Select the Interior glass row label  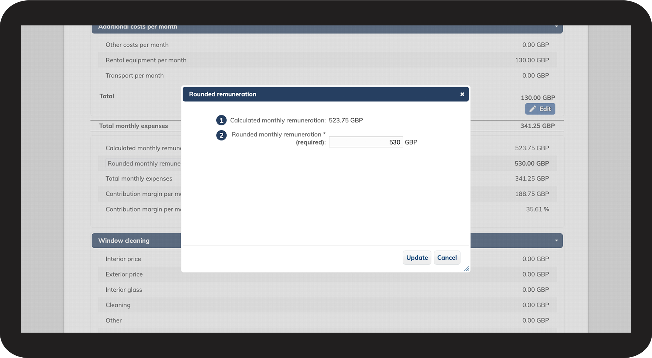point(124,290)
